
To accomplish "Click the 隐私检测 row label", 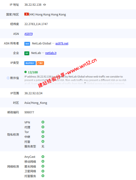I will (13, 135).
